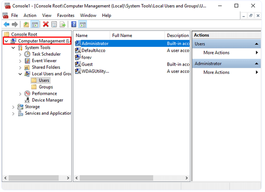The image size is (265, 192).
Task: Select the Groups folder
Action: click(46, 87)
